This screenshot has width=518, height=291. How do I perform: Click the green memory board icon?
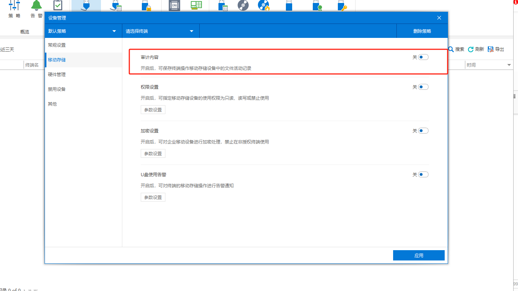(196, 5)
